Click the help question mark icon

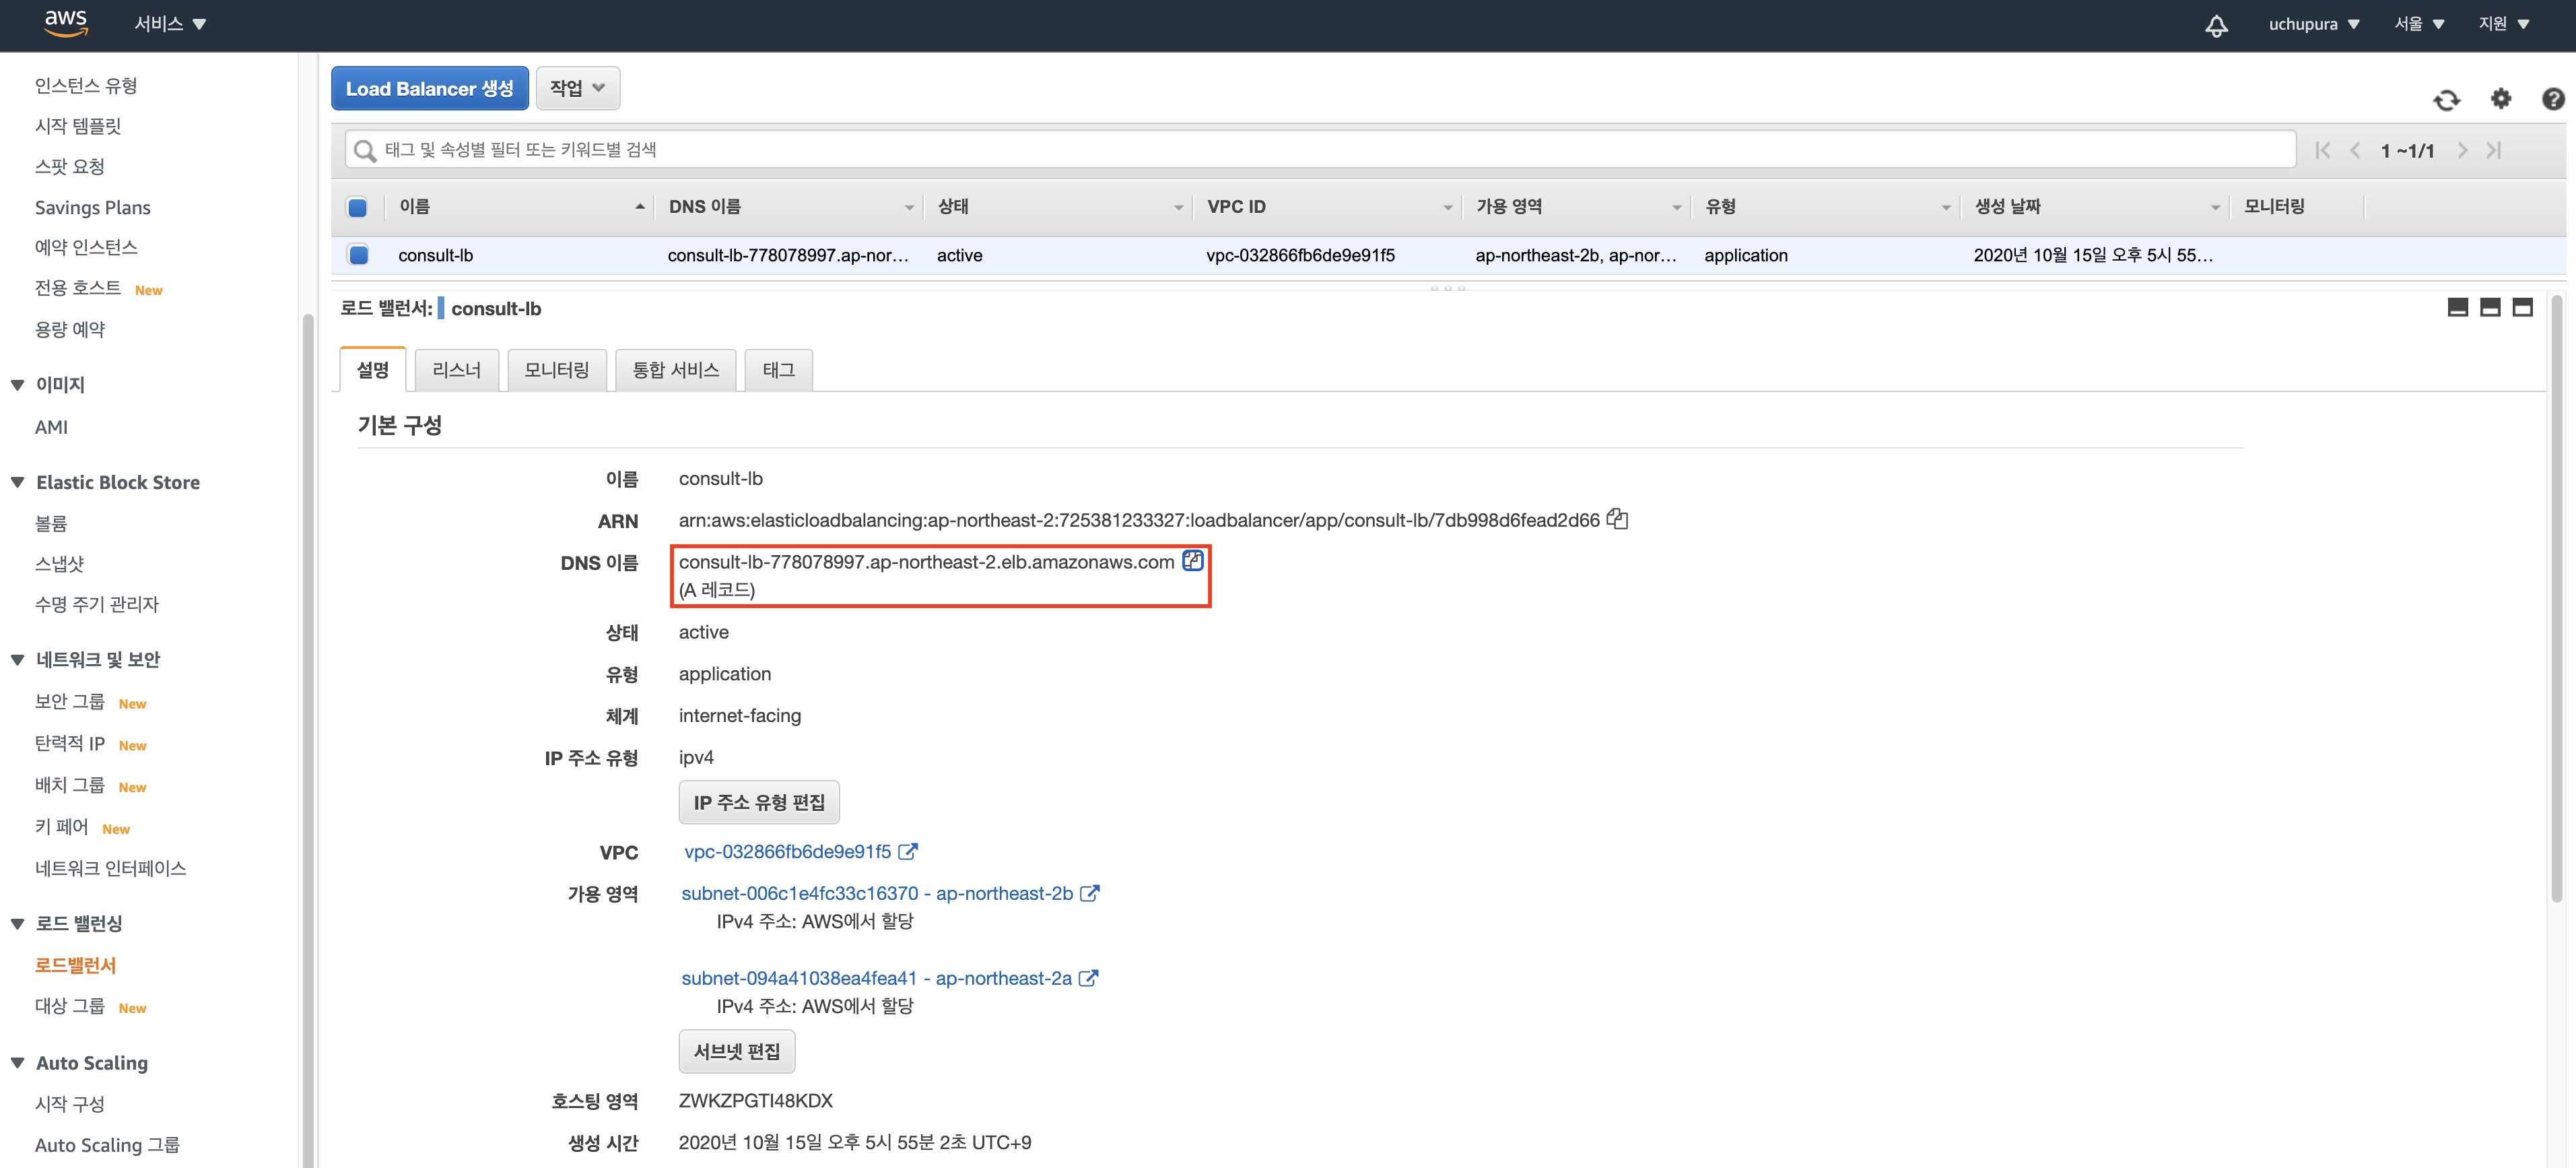(2552, 99)
